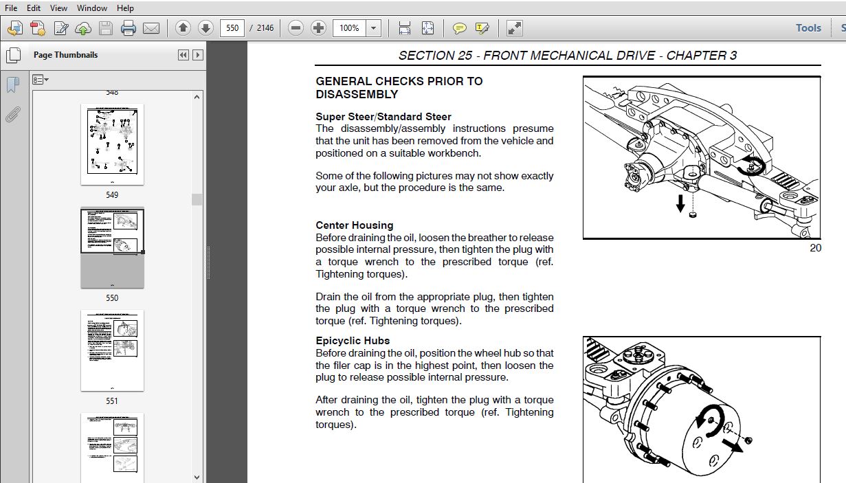Go to next page with down arrow
The height and width of the screenshot is (483, 846).
pyautogui.click(x=205, y=28)
